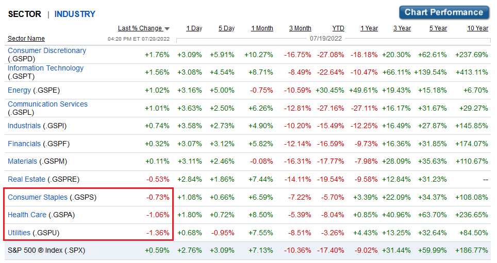Open the Information Technology sector link
497x263 pixels.
coord(45,68)
